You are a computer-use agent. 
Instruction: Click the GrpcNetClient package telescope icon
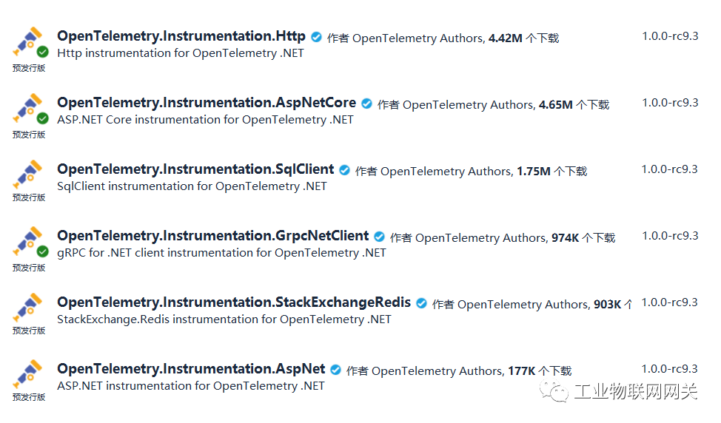click(x=30, y=243)
